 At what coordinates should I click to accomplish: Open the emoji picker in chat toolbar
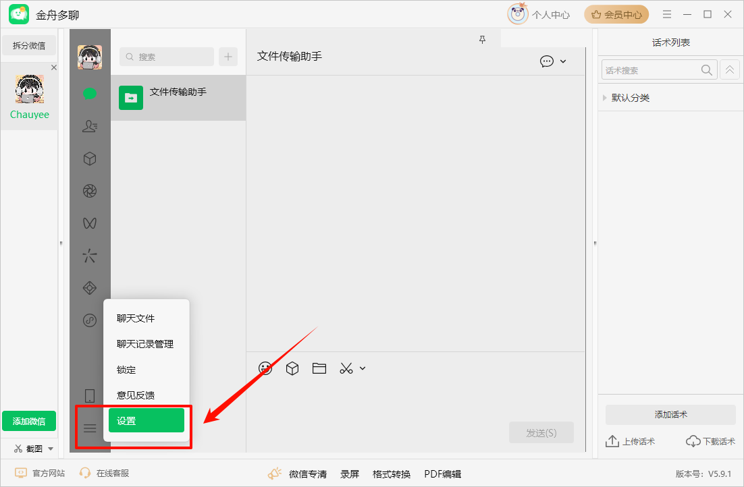pos(265,368)
